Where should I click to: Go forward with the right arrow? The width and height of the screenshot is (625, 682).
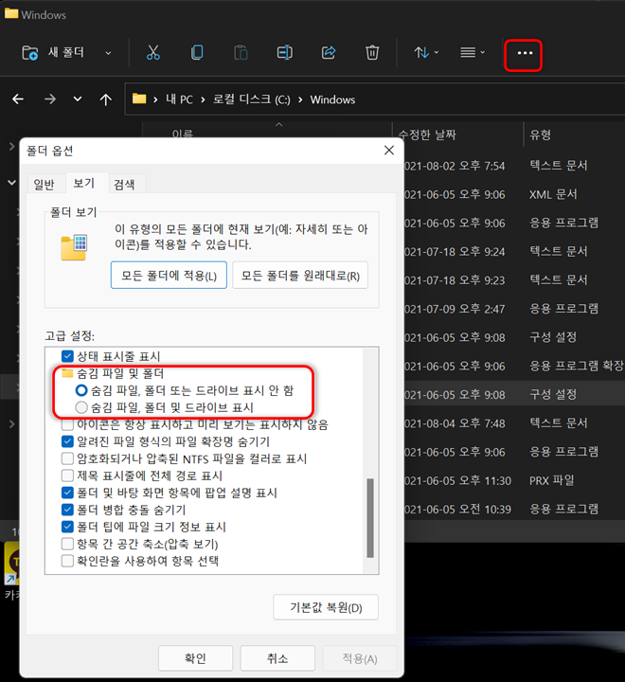[x=50, y=99]
